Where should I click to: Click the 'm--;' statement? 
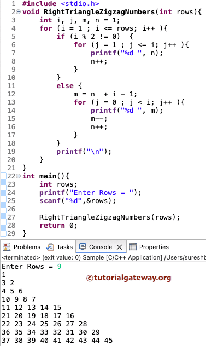[x=99, y=119]
